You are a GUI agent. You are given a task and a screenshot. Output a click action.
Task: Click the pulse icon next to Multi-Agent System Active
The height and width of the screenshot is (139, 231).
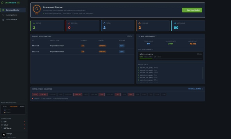[44, 13]
